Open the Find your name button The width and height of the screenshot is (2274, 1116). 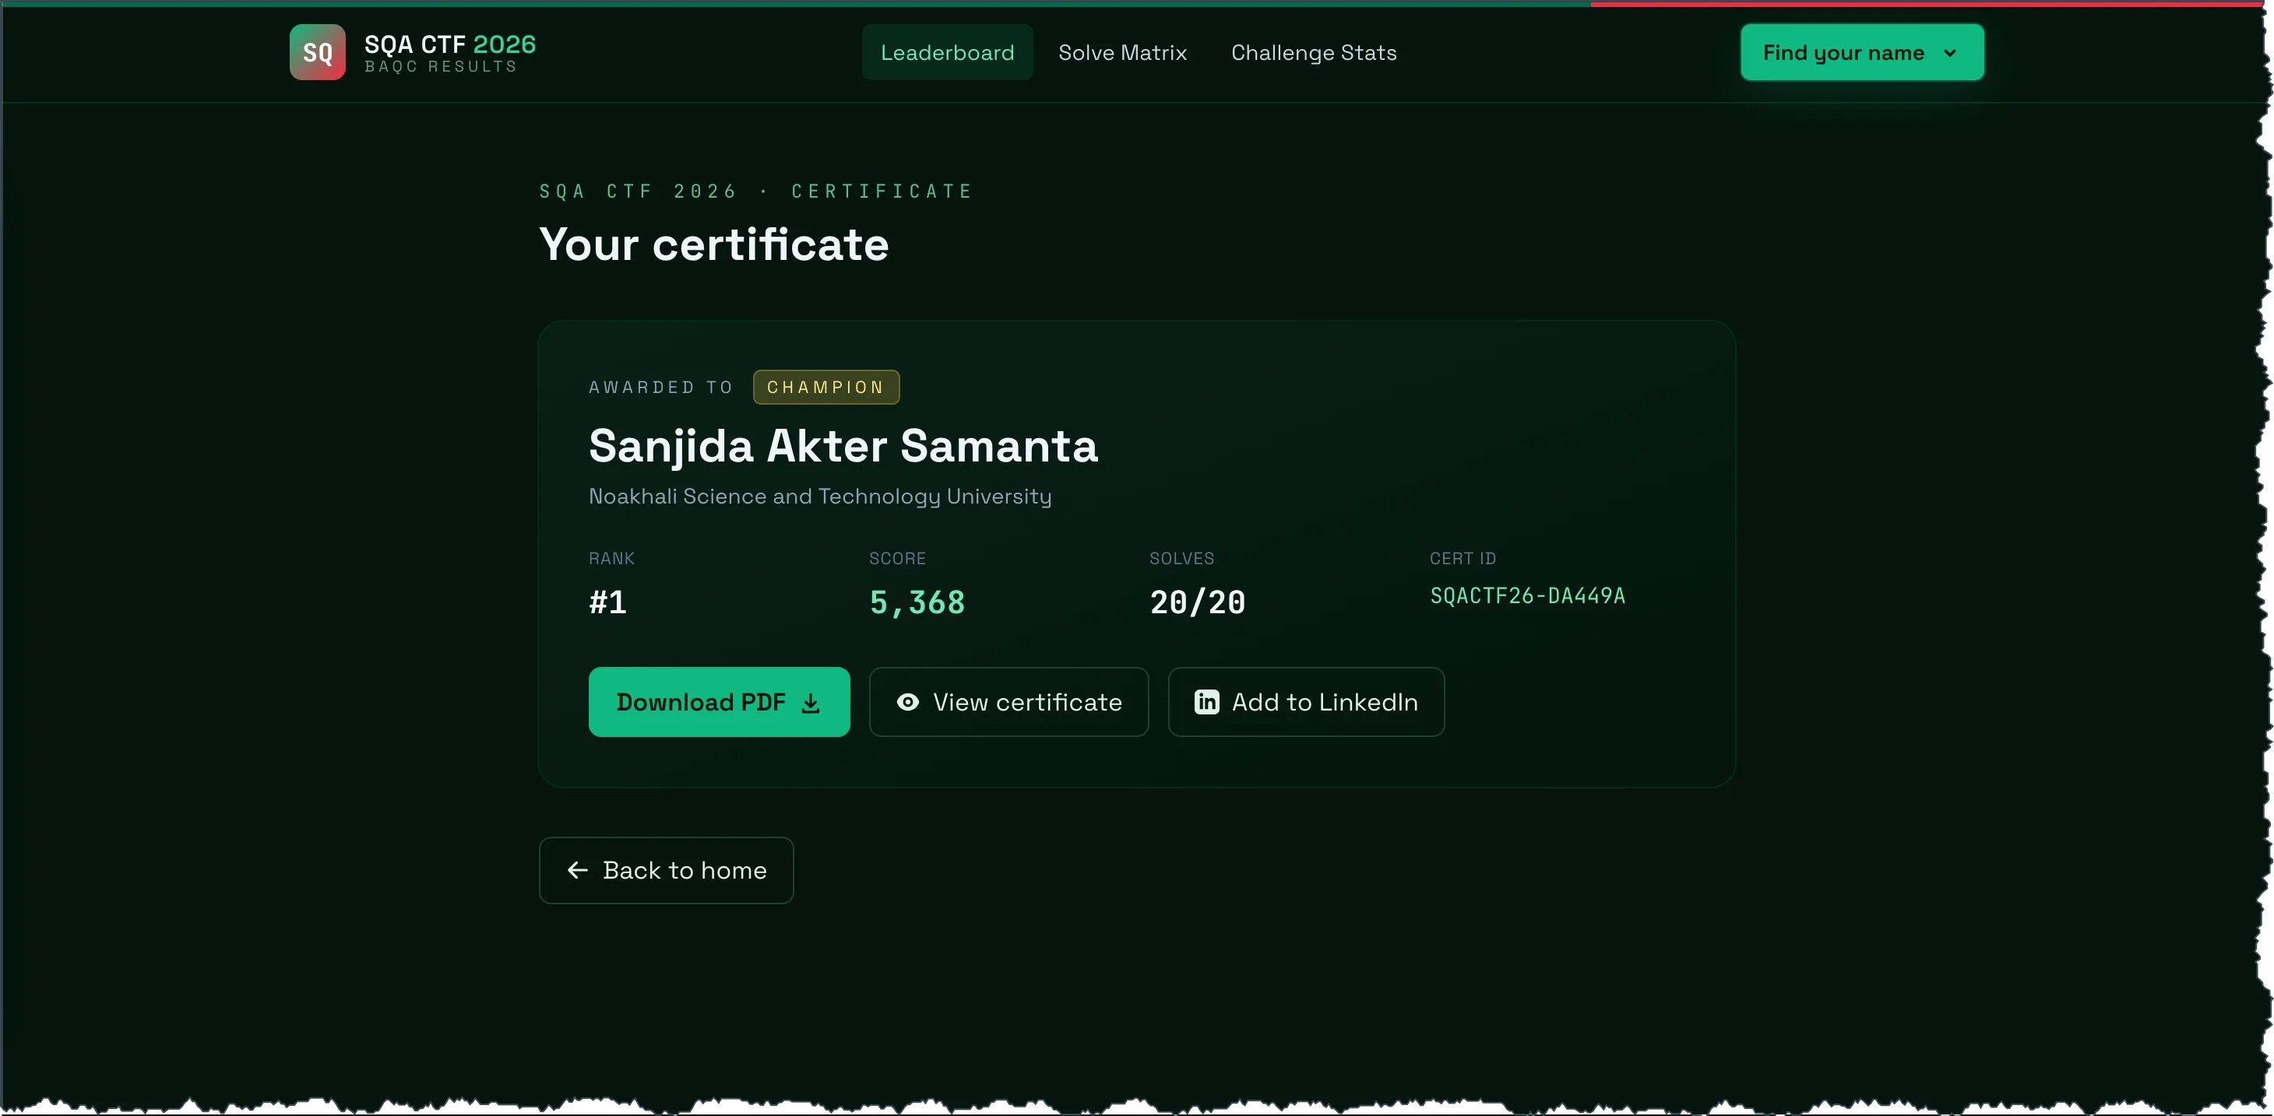point(1862,53)
